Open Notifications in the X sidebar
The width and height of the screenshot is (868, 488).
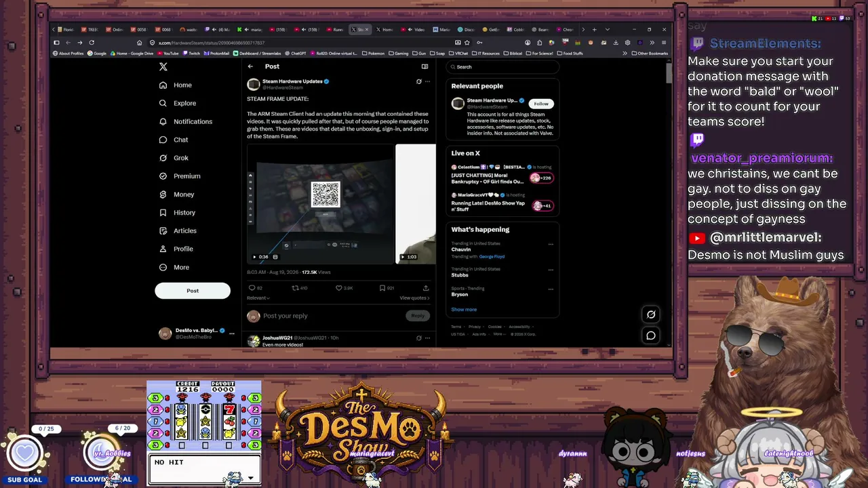click(186, 121)
